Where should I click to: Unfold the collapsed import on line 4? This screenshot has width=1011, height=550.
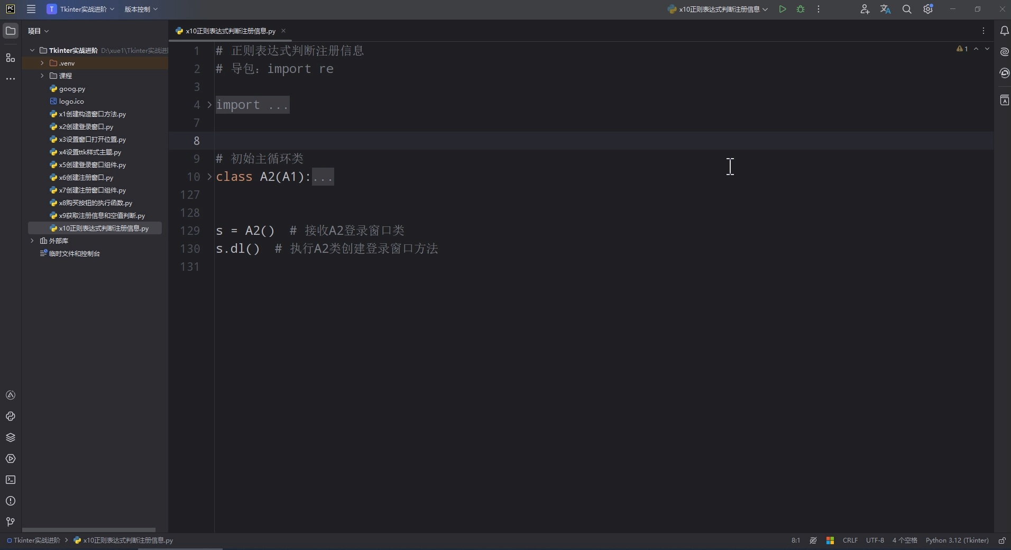(209, 105)
